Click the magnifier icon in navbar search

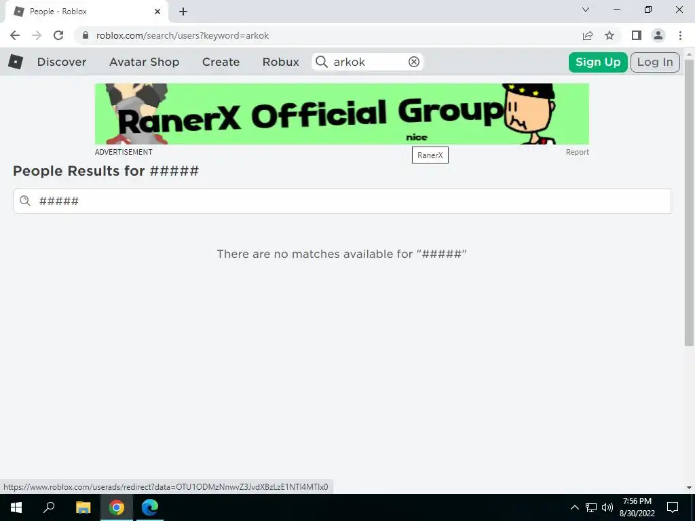tap(322, 62)
